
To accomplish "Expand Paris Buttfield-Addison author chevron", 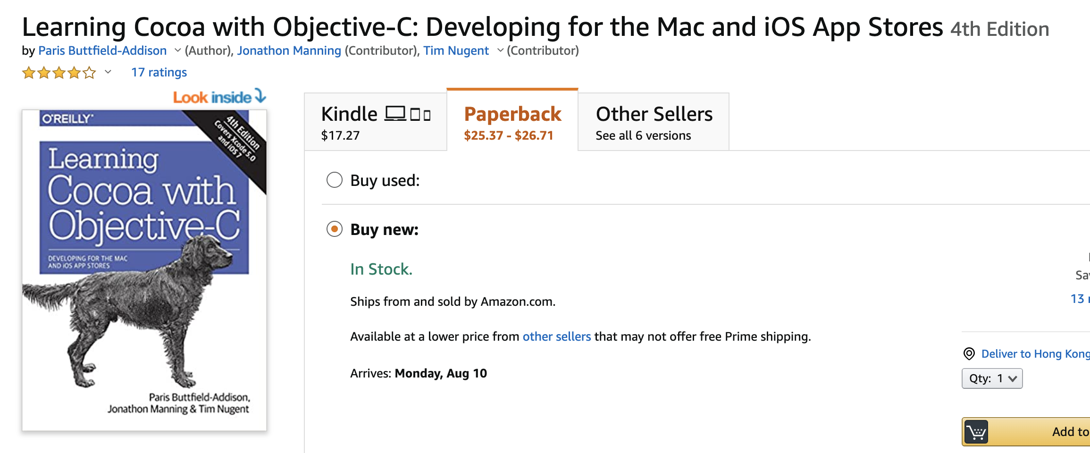I will 177,50.
